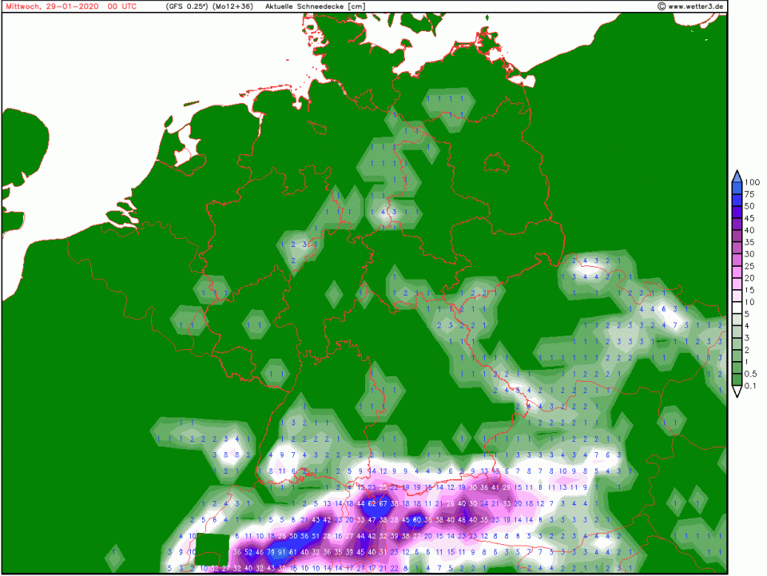Click the snow depth value 67 on the map
The height and width of the screenshot is (576, 767).
coord(383,504)
